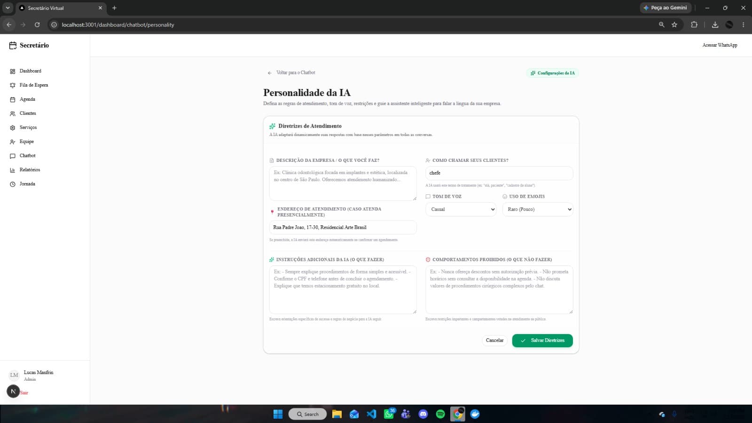
Task: Click the Endereço de Atendimento input
Action: pyautogui.click(x=343, y=227)
